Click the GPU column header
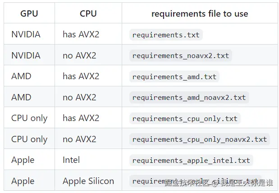The width and height of the screenshot is (279, 193). (29, 13)
